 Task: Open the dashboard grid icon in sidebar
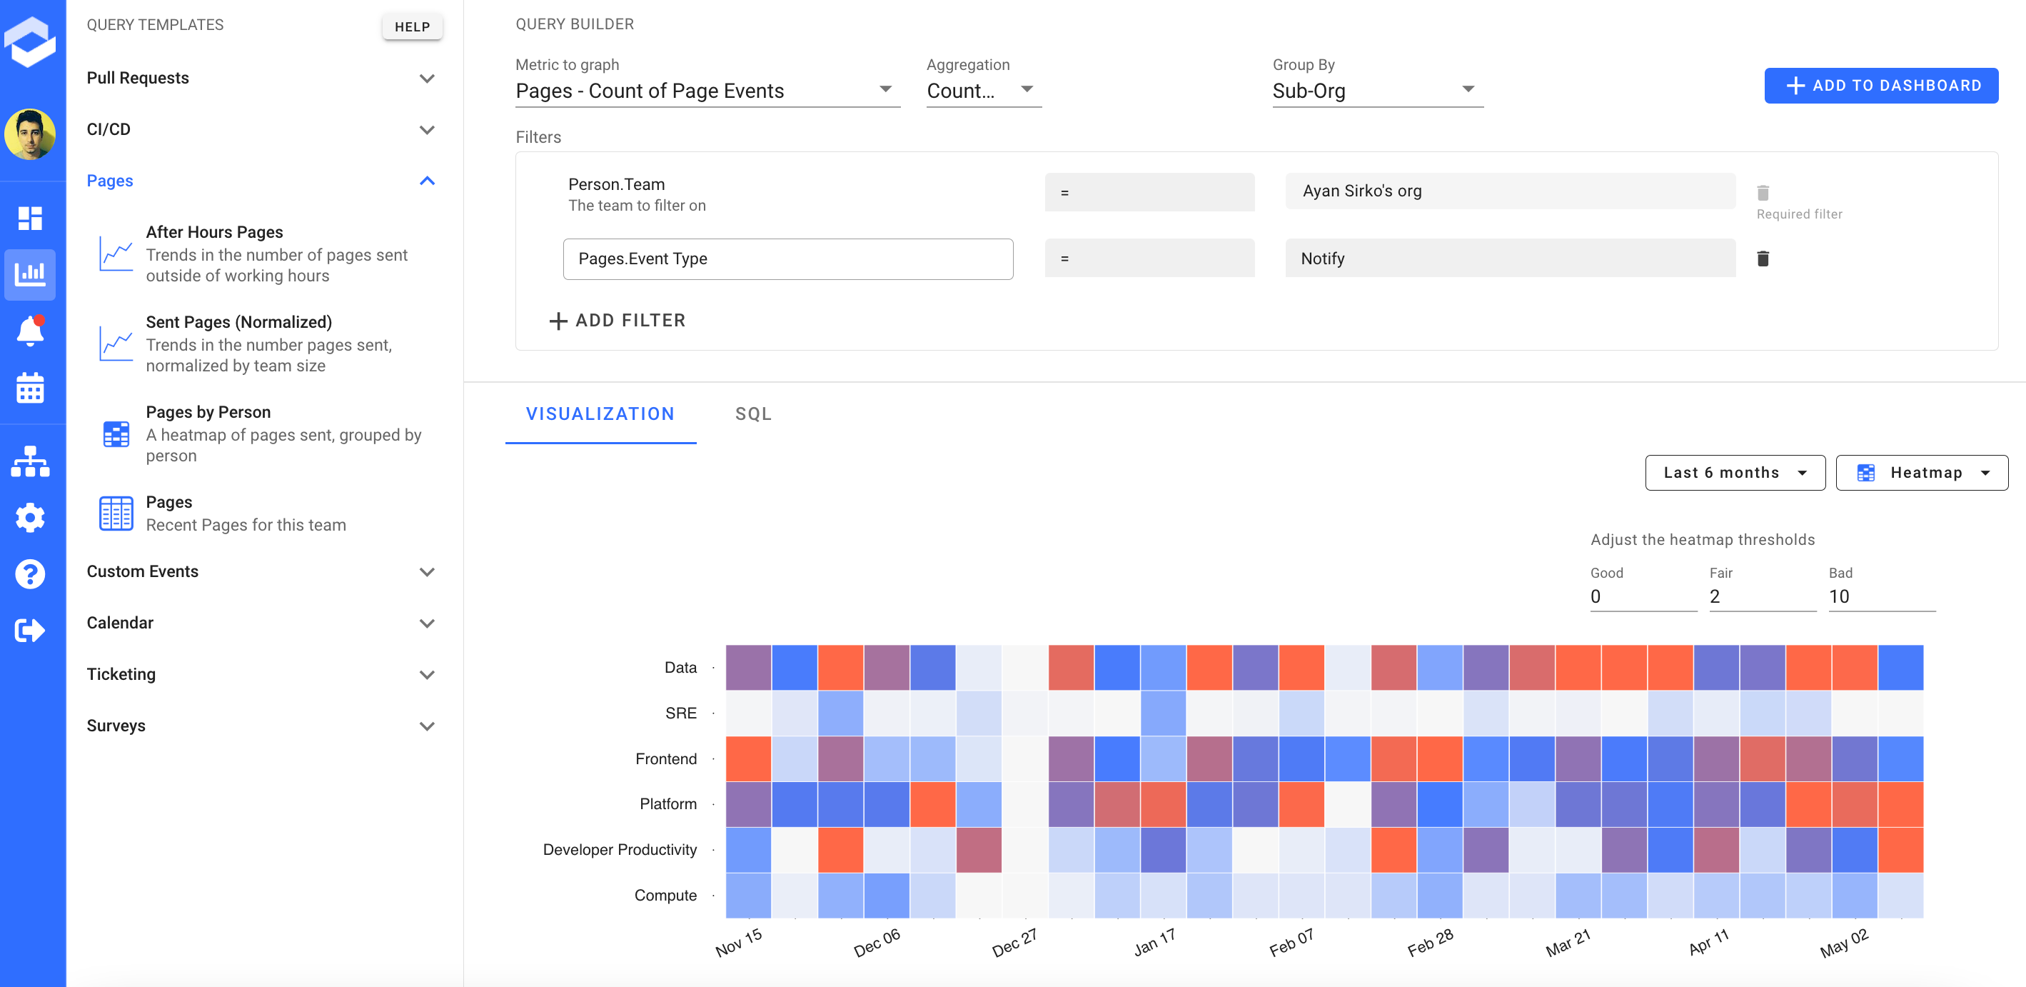tap(30, 218)
